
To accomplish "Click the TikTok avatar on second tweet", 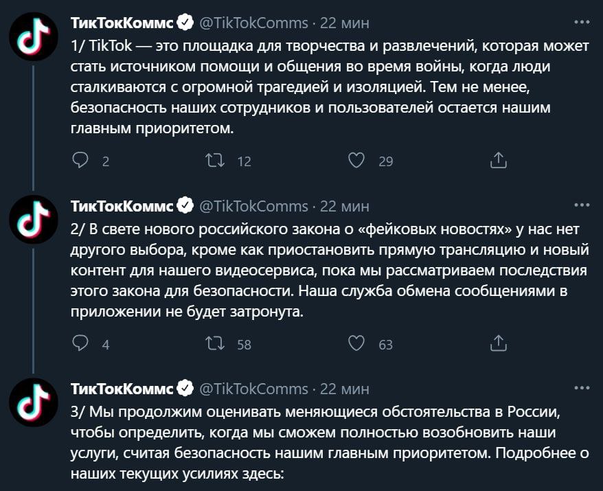I will click(x=33, y=219).
